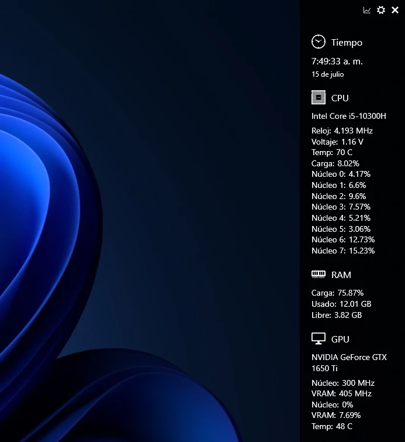
Task: Click Núcleo 1: 6.6% row
Action: 338,185
